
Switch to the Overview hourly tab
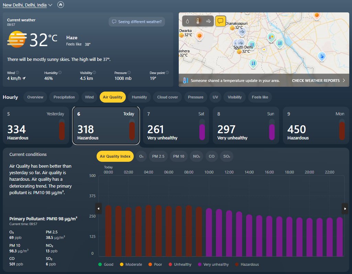point(35,97)
